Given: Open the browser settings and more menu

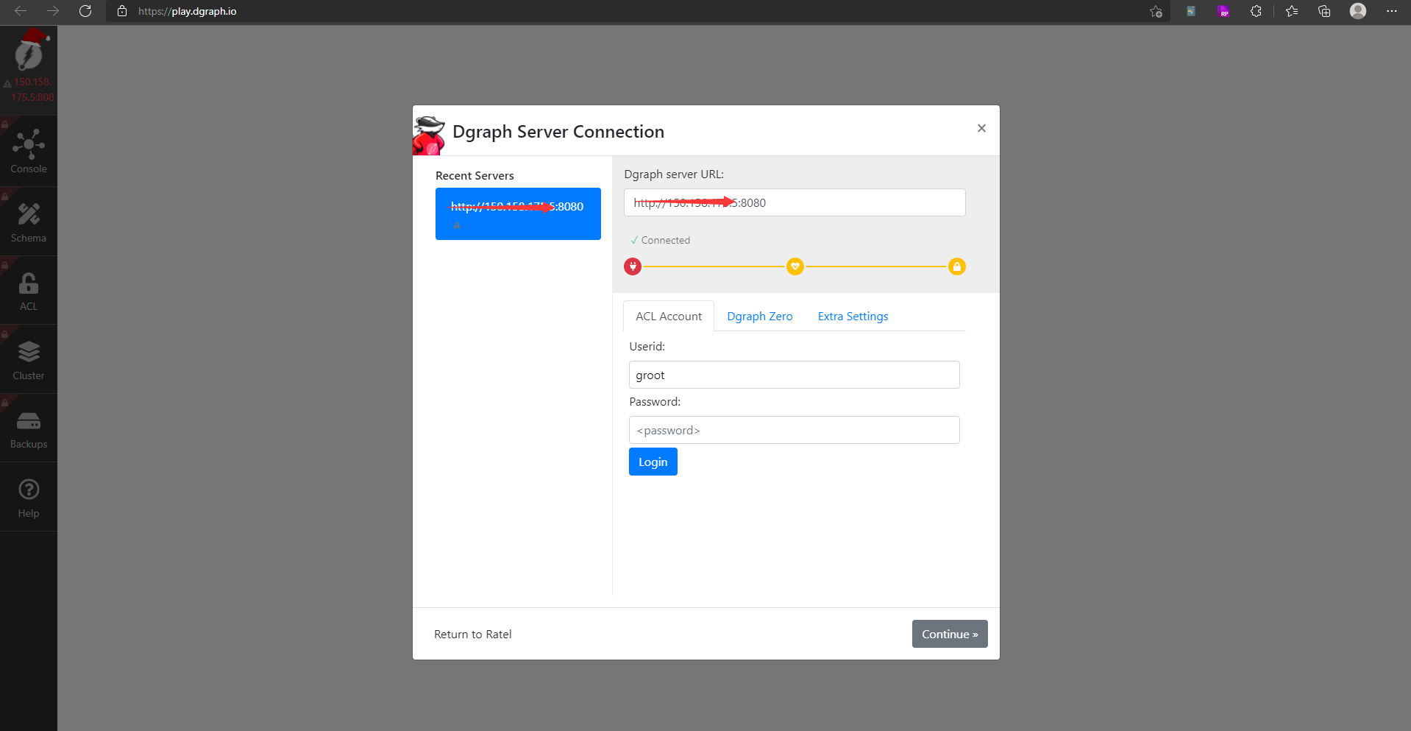Looking at the screenshot, I should (x=1392, y=11).
